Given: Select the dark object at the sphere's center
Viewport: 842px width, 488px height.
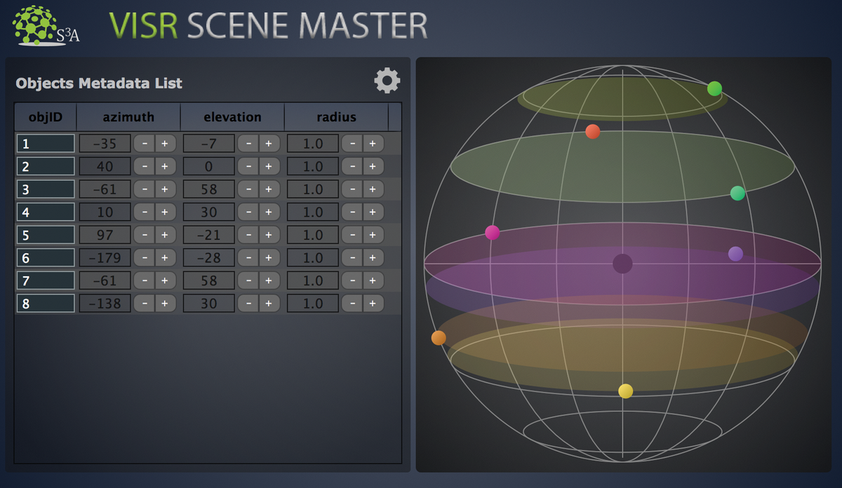Looking at the screenshot, I should (x=621, y=264).
